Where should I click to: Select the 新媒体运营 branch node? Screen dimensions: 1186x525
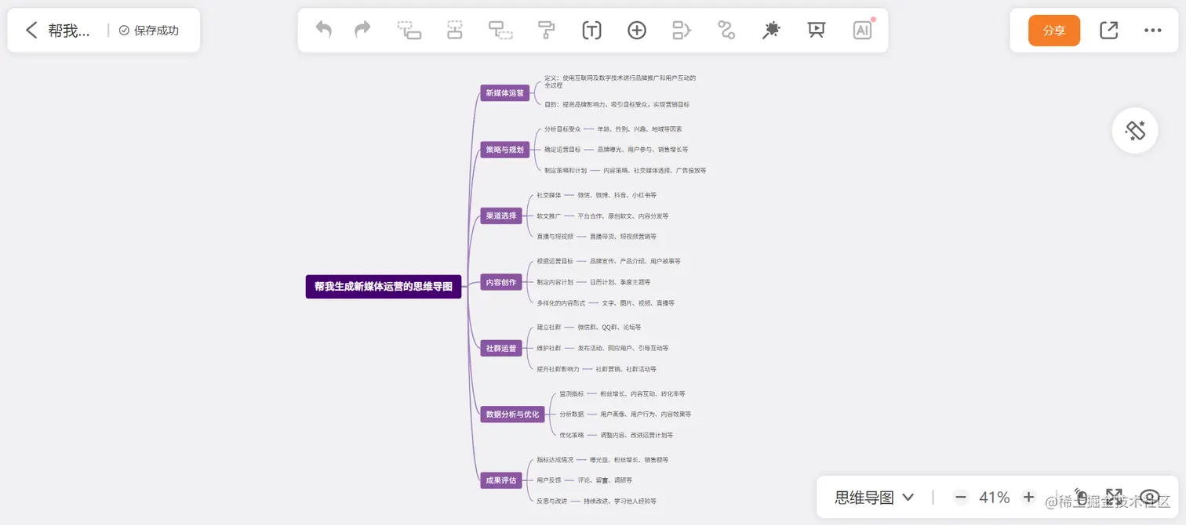(x=505, y=93)
